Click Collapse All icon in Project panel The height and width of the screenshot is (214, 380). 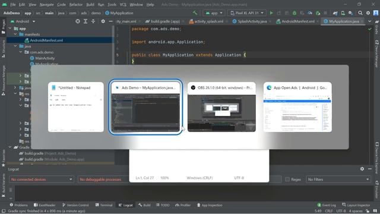click(x=93, y=21)
